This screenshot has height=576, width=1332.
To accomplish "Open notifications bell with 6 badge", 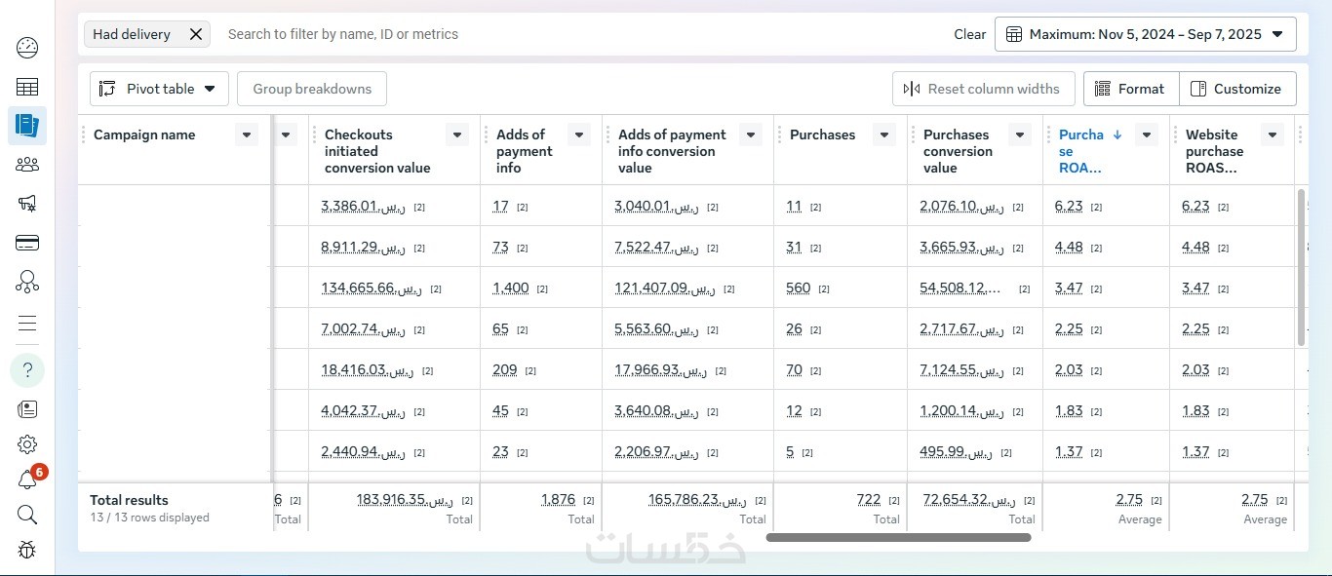I will point(28,480).
